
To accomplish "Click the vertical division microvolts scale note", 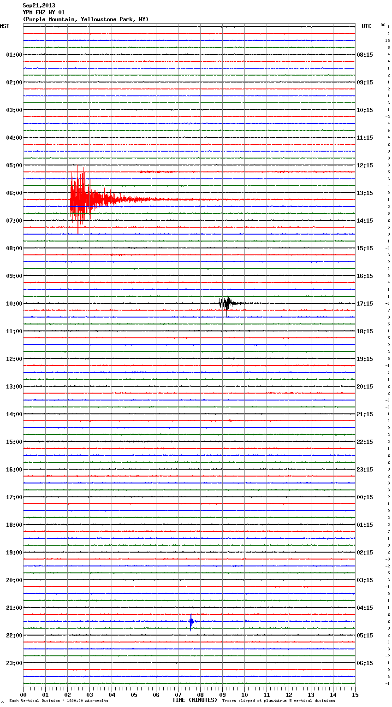I will click(x=59, y=701).
